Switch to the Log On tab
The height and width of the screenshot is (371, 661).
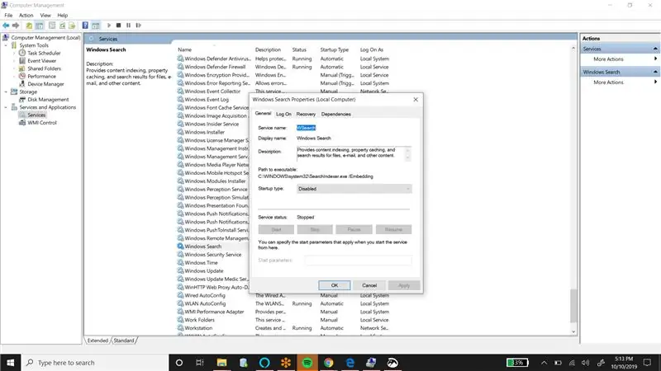pyautogui.click(x=283, y=114)
